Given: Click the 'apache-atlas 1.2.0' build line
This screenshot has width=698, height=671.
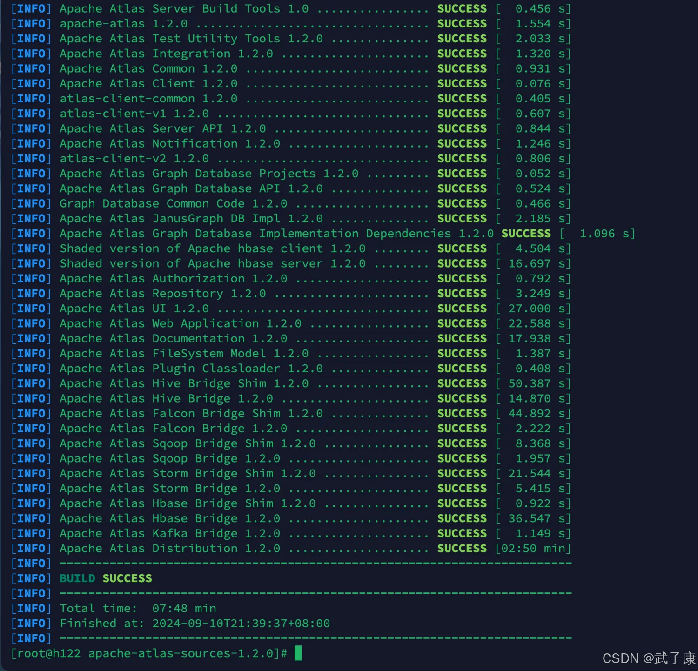Looking at the screenshot, I should click(x=291, y=24).
